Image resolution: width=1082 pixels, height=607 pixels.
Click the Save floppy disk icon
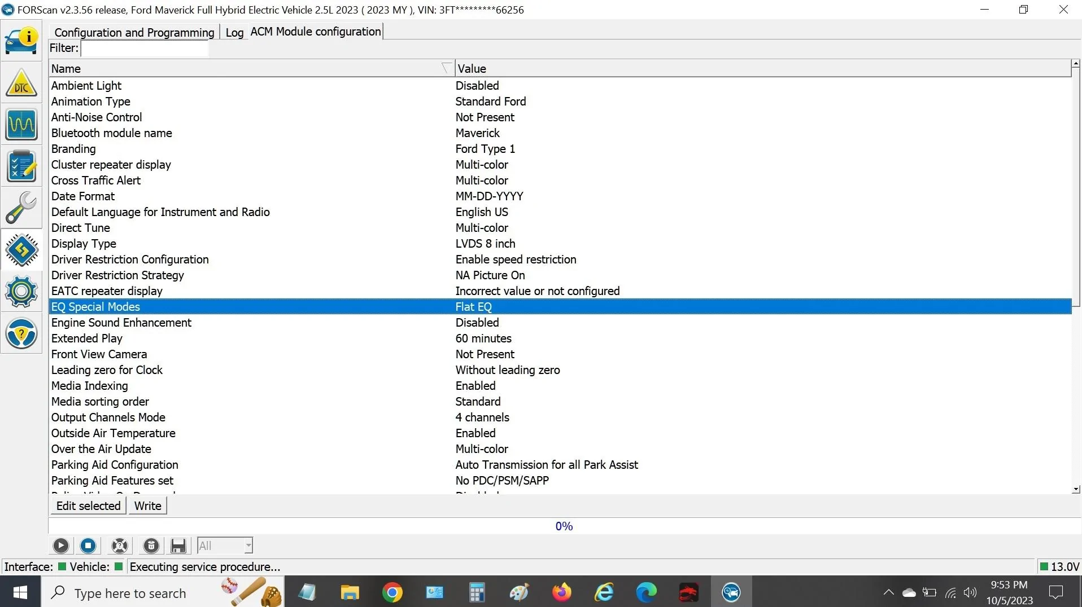(178, 546)
